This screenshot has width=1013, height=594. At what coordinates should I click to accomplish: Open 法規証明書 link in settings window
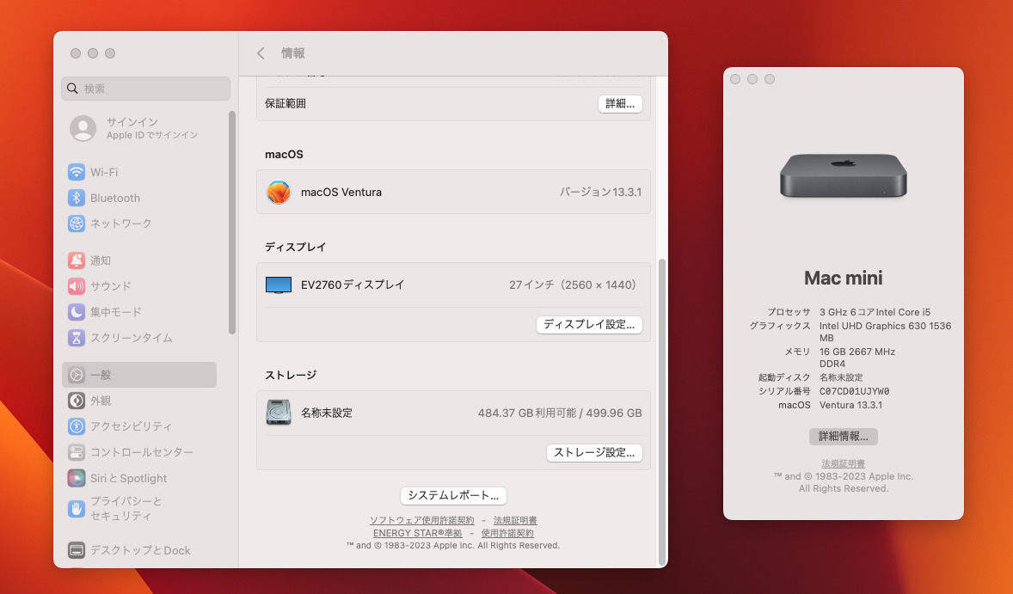(x=515, y=520)
